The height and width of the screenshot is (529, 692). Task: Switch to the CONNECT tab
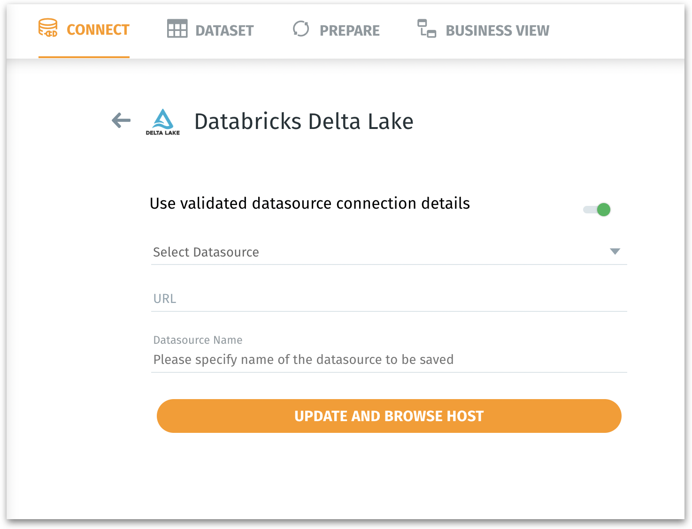pyautogui.click(x=98, y=30)
